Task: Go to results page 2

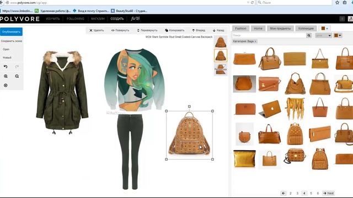Action: pos(291,193)
